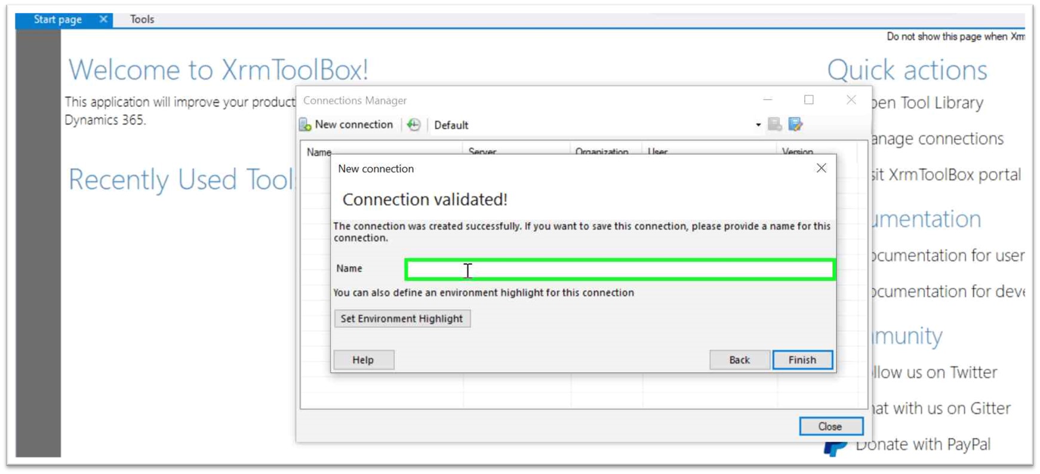Maximize the Connections Manager window
The height and width of the screenshot is (474, 1040).
pyautogui.click(x=809, y=100)
